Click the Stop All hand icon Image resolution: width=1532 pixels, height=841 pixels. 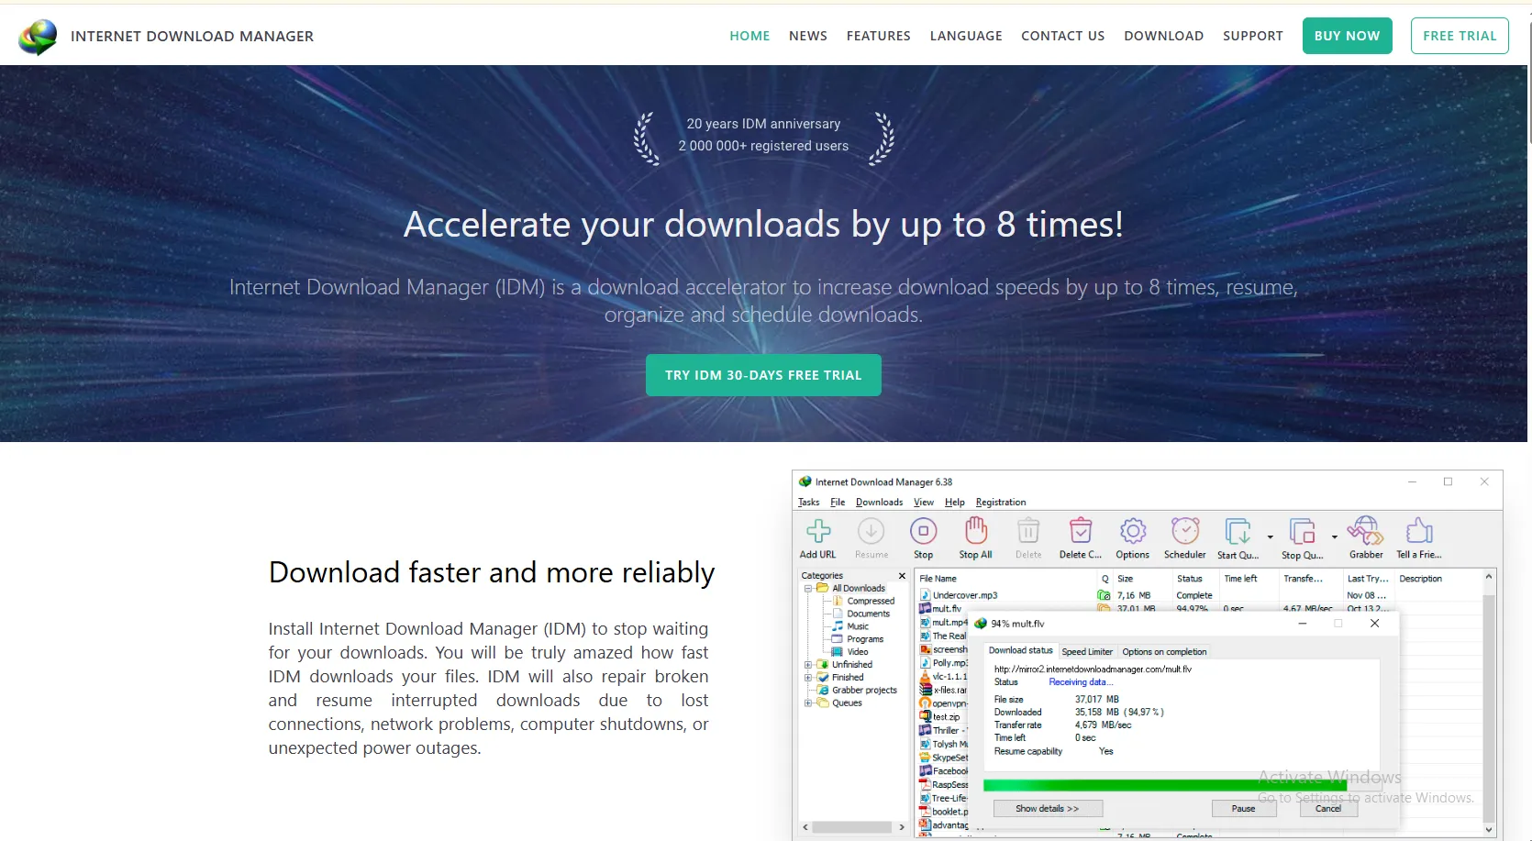coord(975,530)
